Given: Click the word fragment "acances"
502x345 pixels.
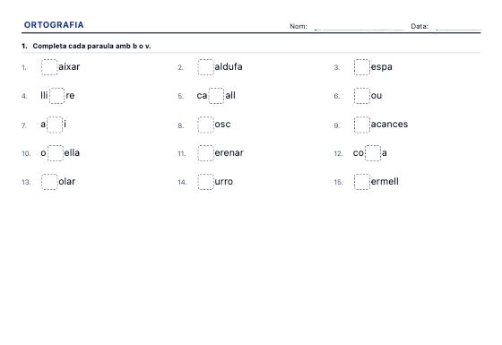Looking at the screenshot, I should pyautogui.click(x=389, y=125).
